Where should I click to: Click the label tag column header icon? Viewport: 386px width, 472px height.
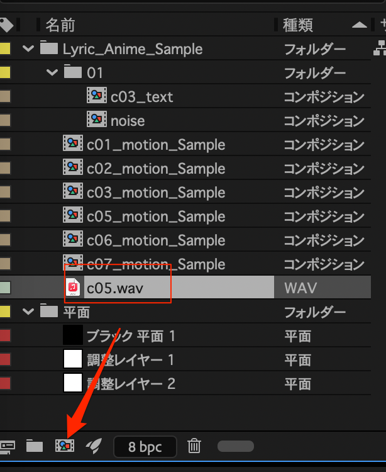tap(6, 25)
